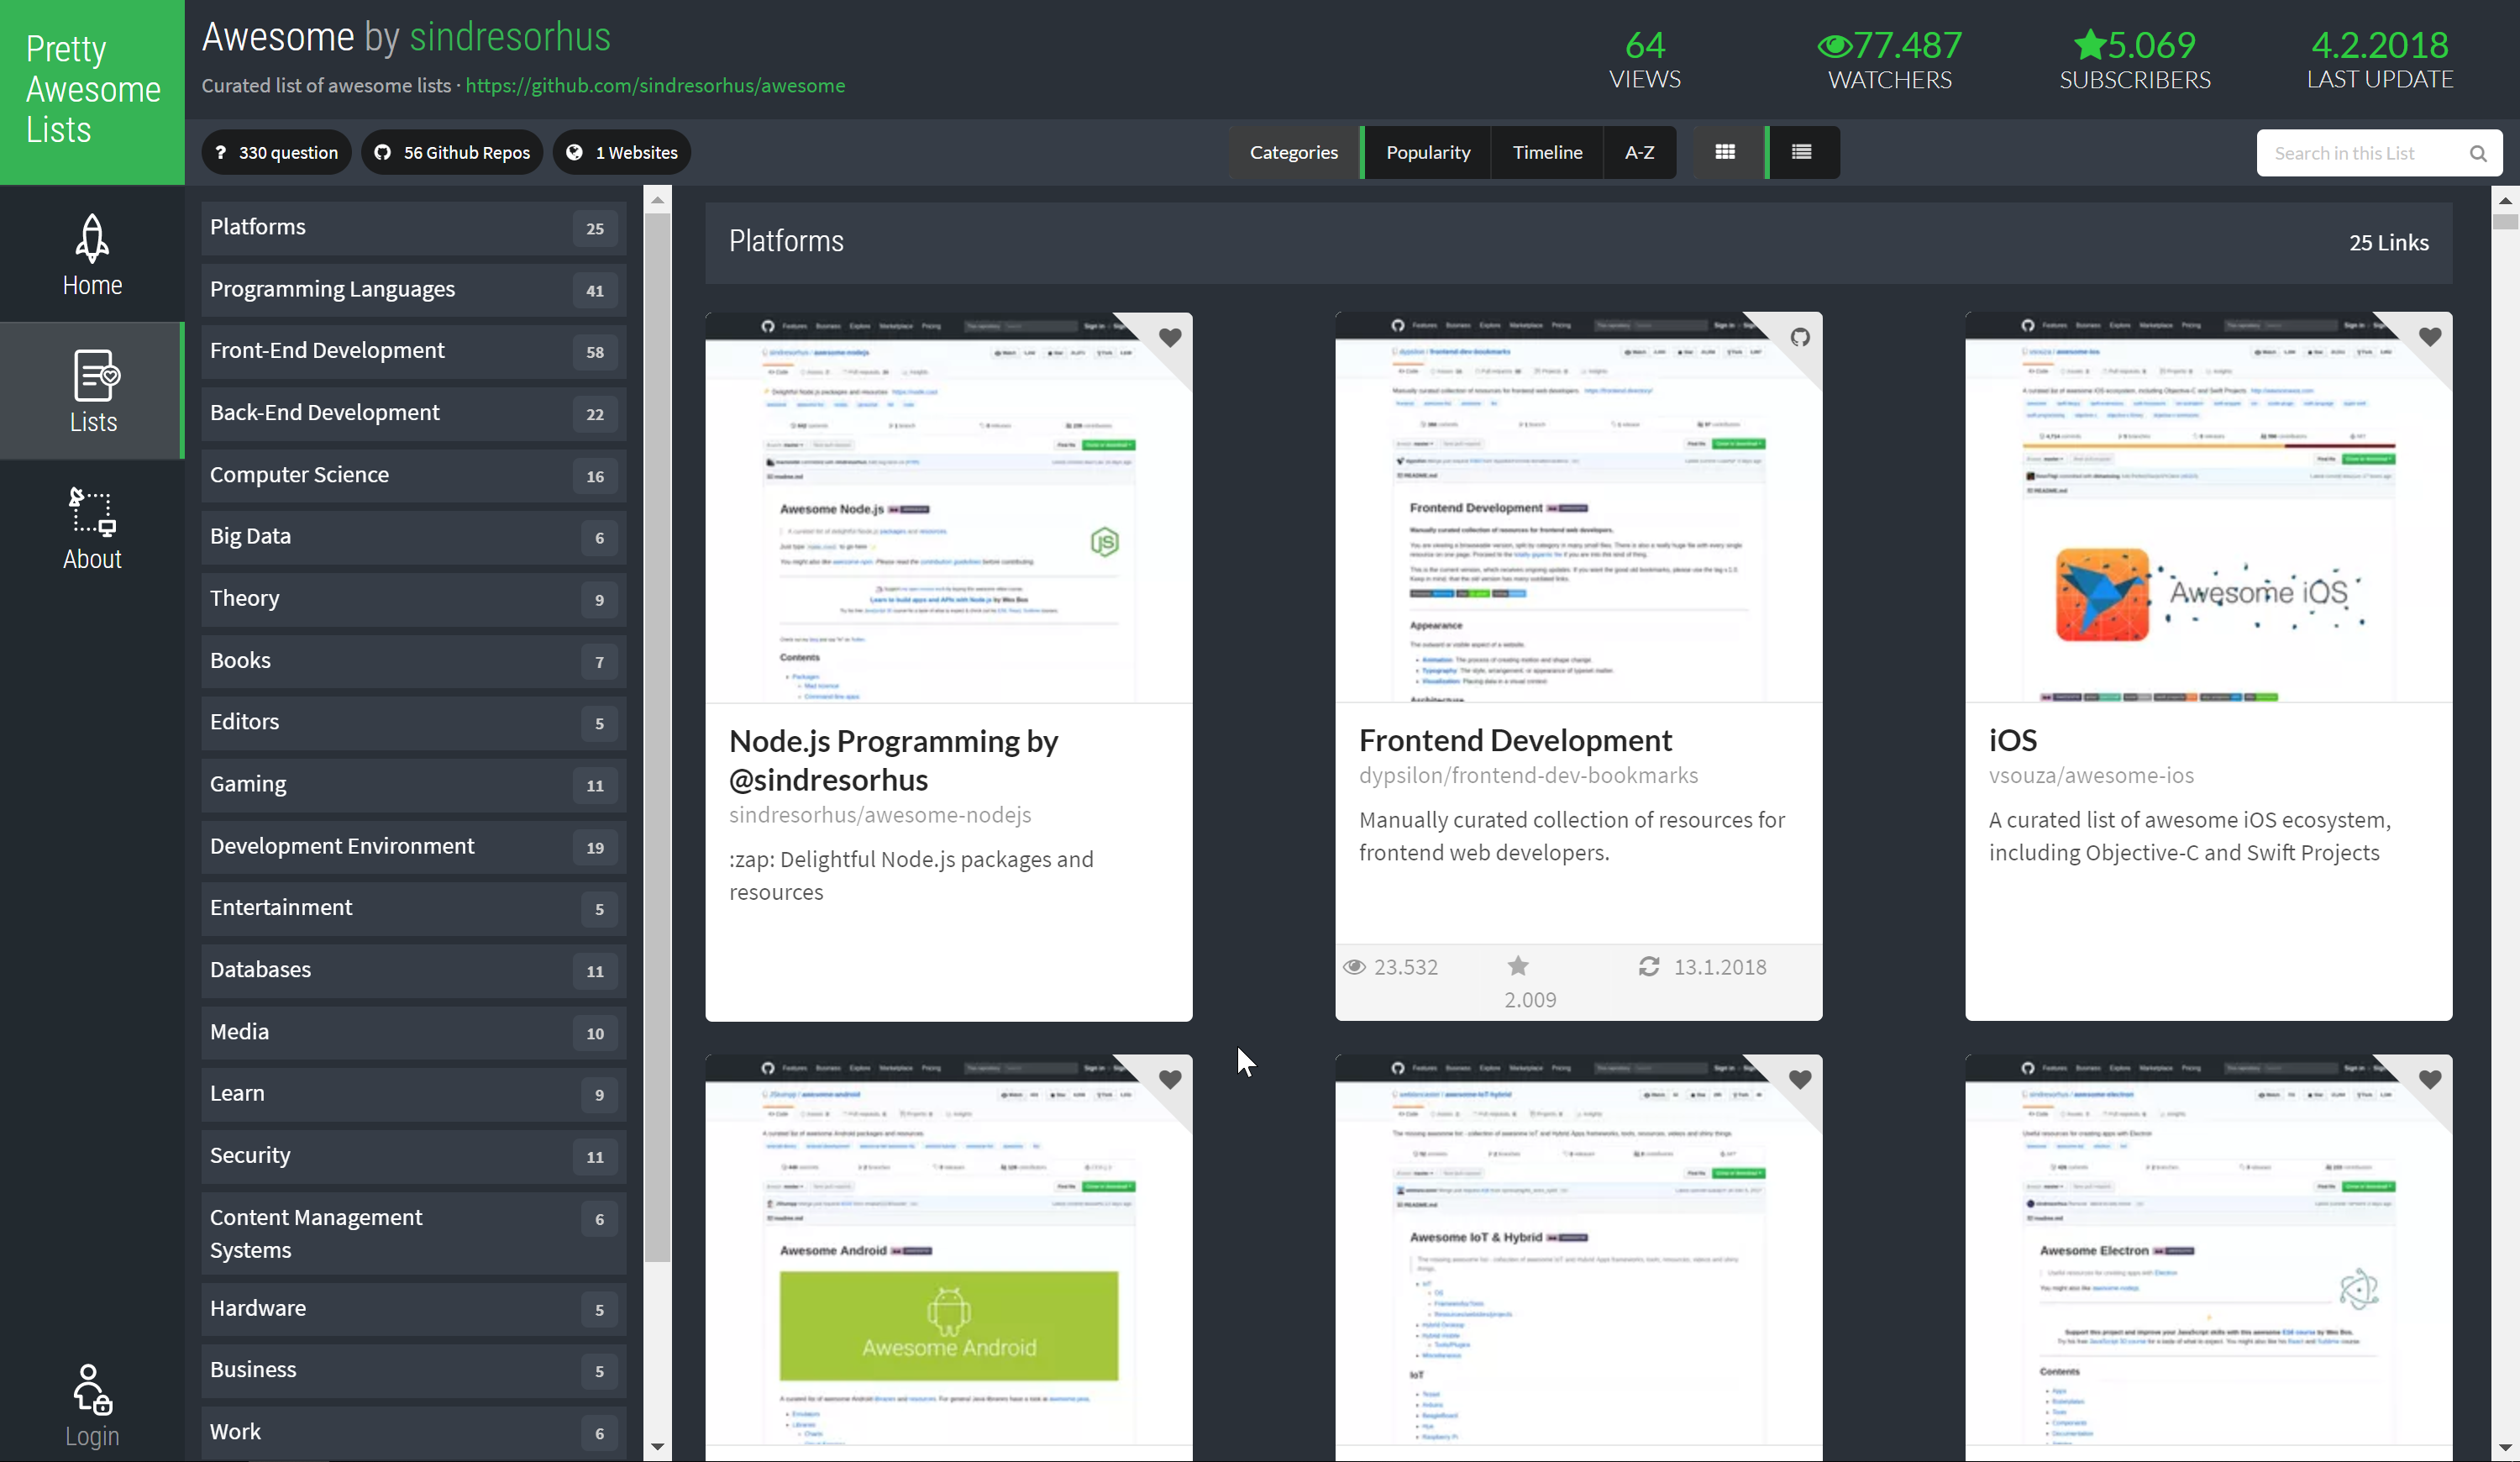The height and width of the screenshot is (1462, 2520).
Task: Select the Programming Languages category
Action: pos(413,290)
